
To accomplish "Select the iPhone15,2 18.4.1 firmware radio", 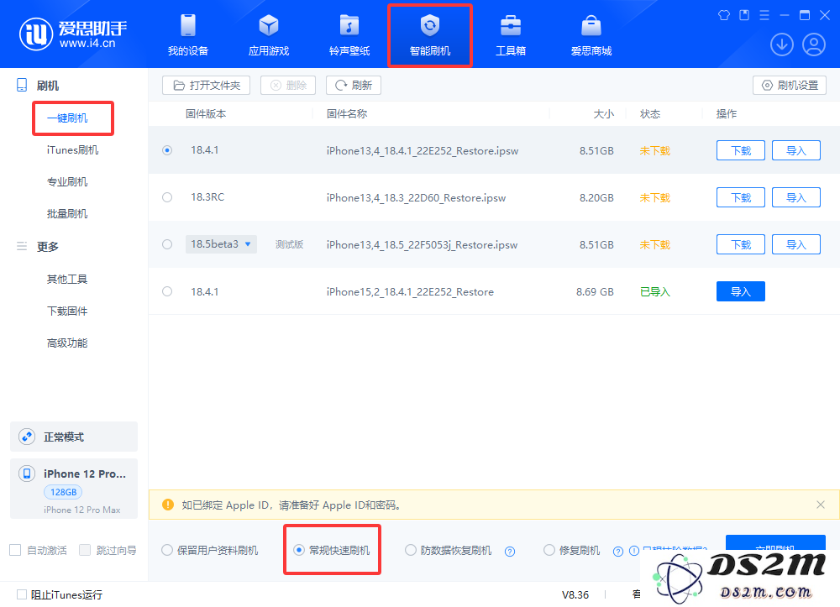I will [x=167, y=291].
